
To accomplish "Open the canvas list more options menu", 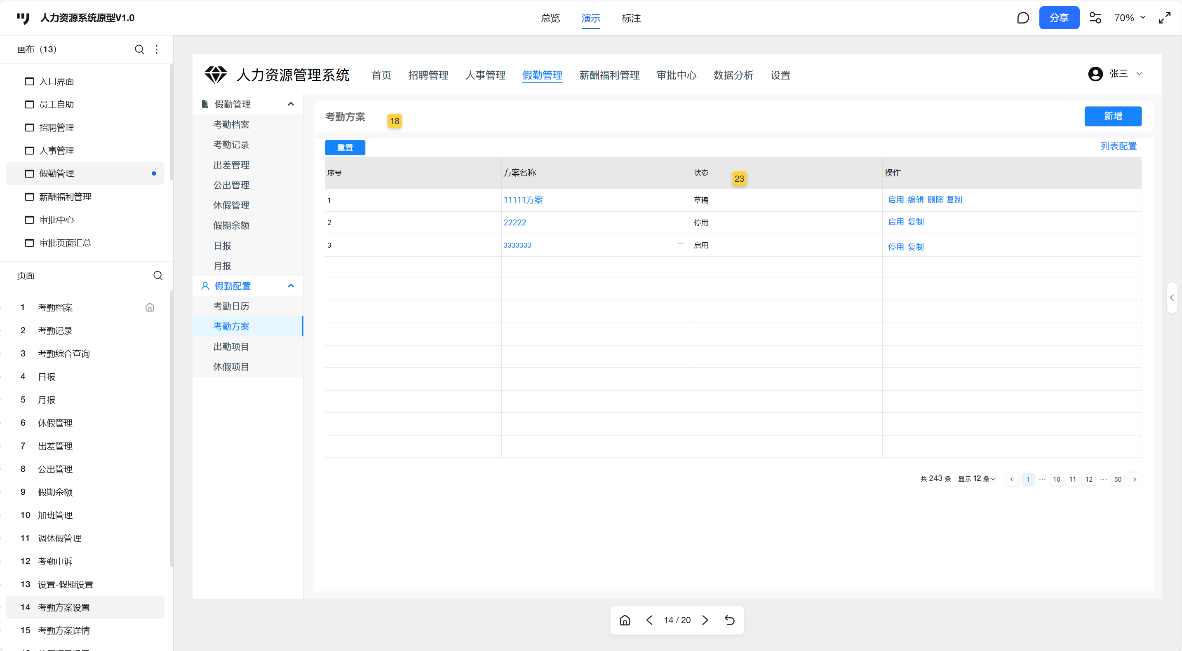I will pos(157,49).
